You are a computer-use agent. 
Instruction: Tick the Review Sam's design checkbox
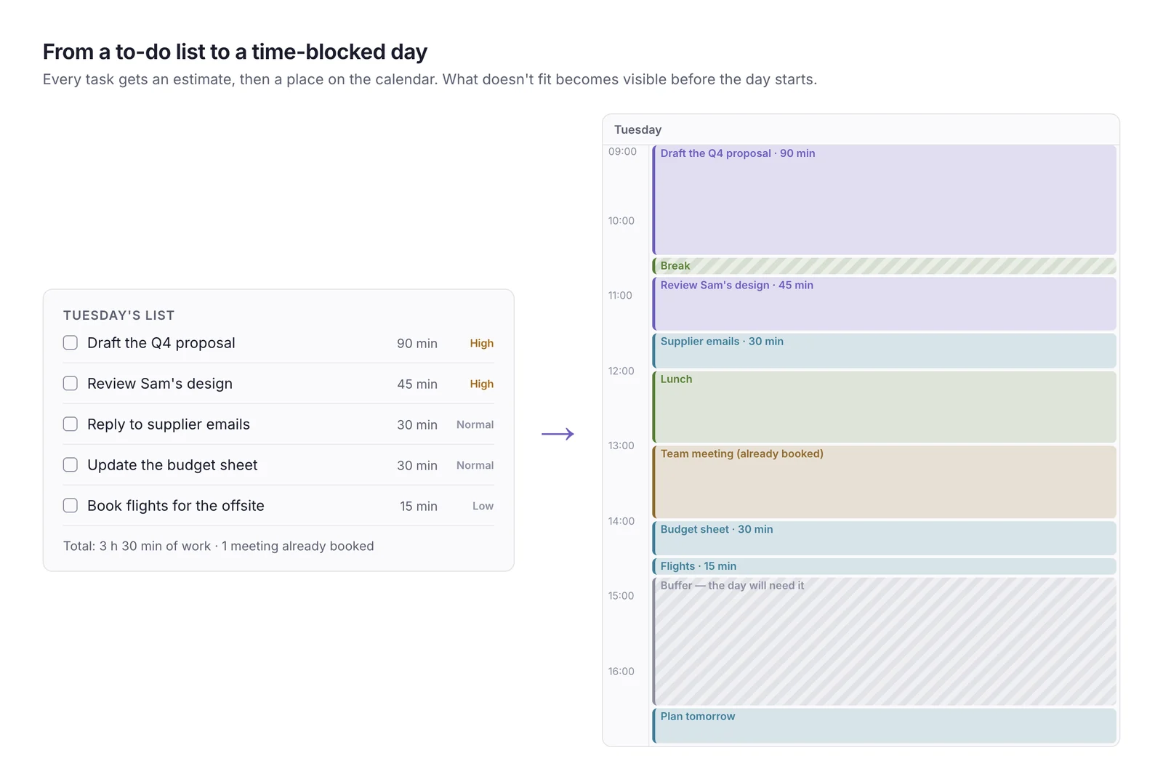71,383
